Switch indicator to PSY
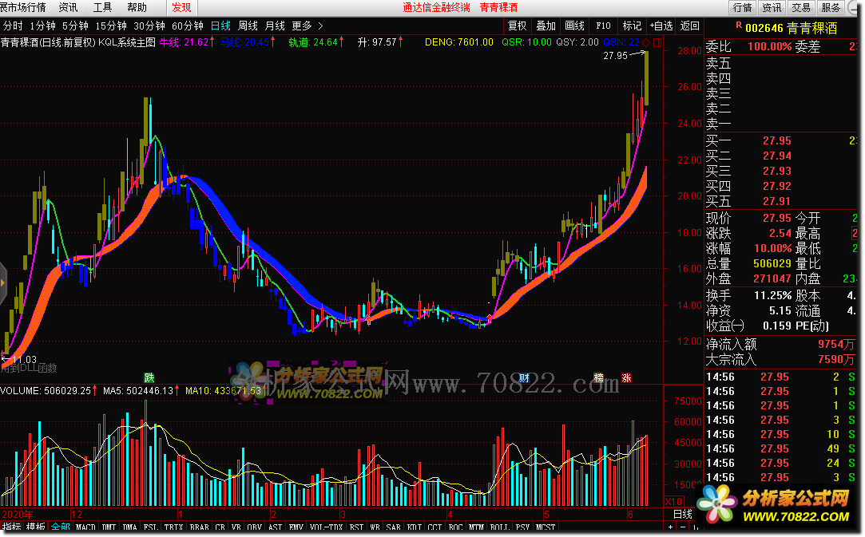This screenshot has height=537, width=865. [x=522, y=527]
